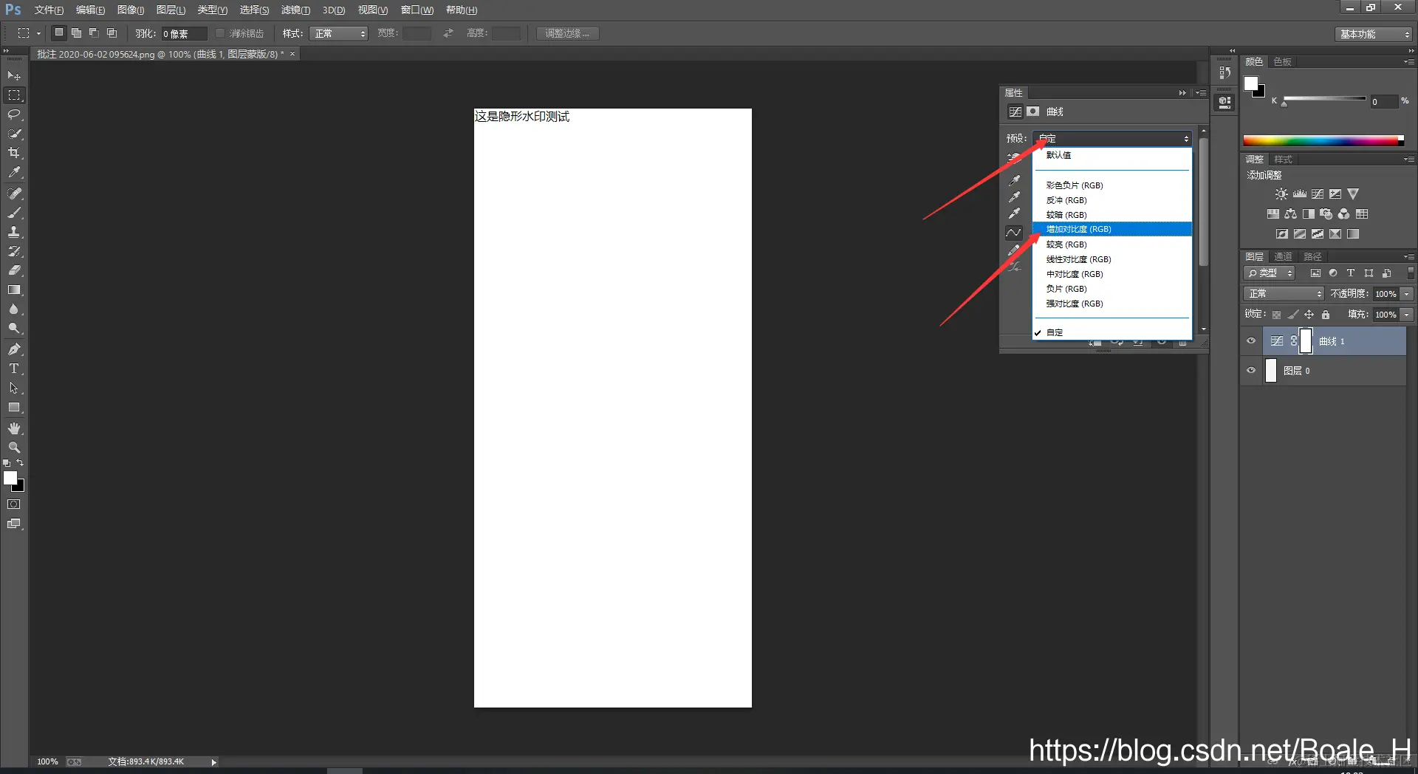Screen dimensions: 1418x774
Task: Open the 不透明度 opacity slider arrow
Action: 1407,294
